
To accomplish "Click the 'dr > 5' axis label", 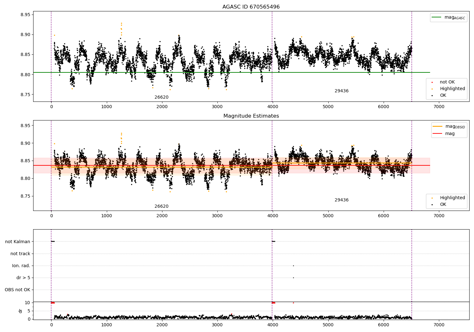I will point(23,278).
